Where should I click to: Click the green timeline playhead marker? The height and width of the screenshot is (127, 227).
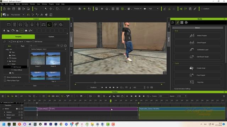pos(111,101)
